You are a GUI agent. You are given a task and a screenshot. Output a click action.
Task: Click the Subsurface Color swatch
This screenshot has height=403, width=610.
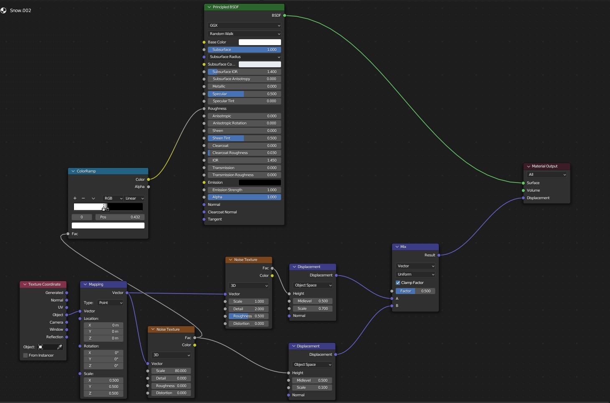pyautogui.click(x=260, y=64)
